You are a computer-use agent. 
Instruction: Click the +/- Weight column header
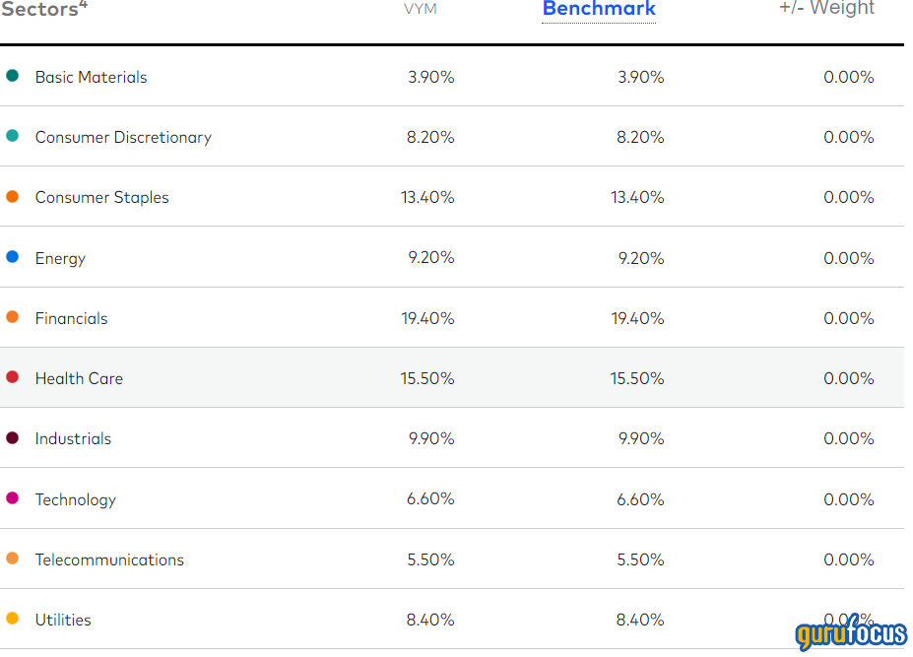tap(827, 8)
